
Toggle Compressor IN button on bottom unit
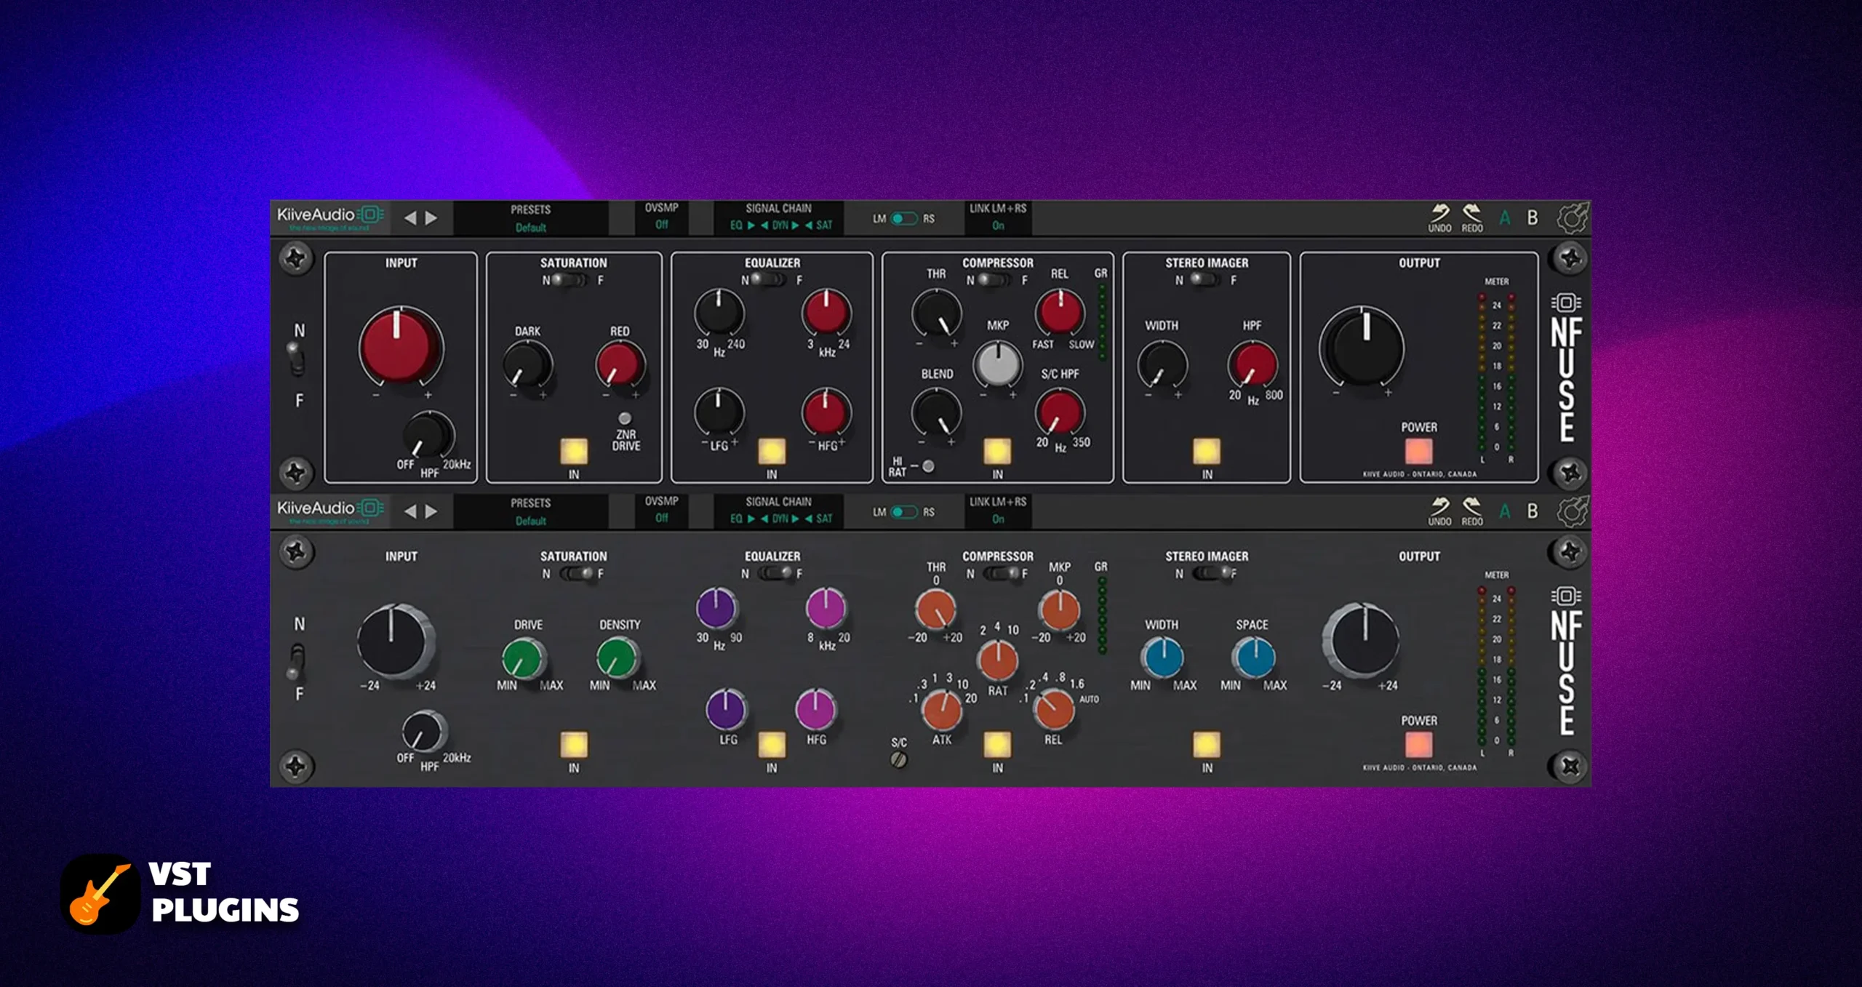coord(997,745)
